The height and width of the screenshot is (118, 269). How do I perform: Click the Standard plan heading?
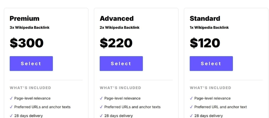tap(205, 19)
